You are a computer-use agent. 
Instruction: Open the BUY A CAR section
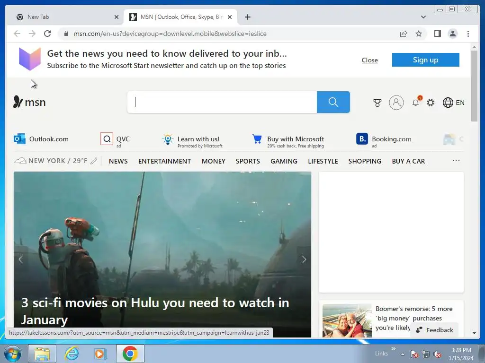(408, 161)
